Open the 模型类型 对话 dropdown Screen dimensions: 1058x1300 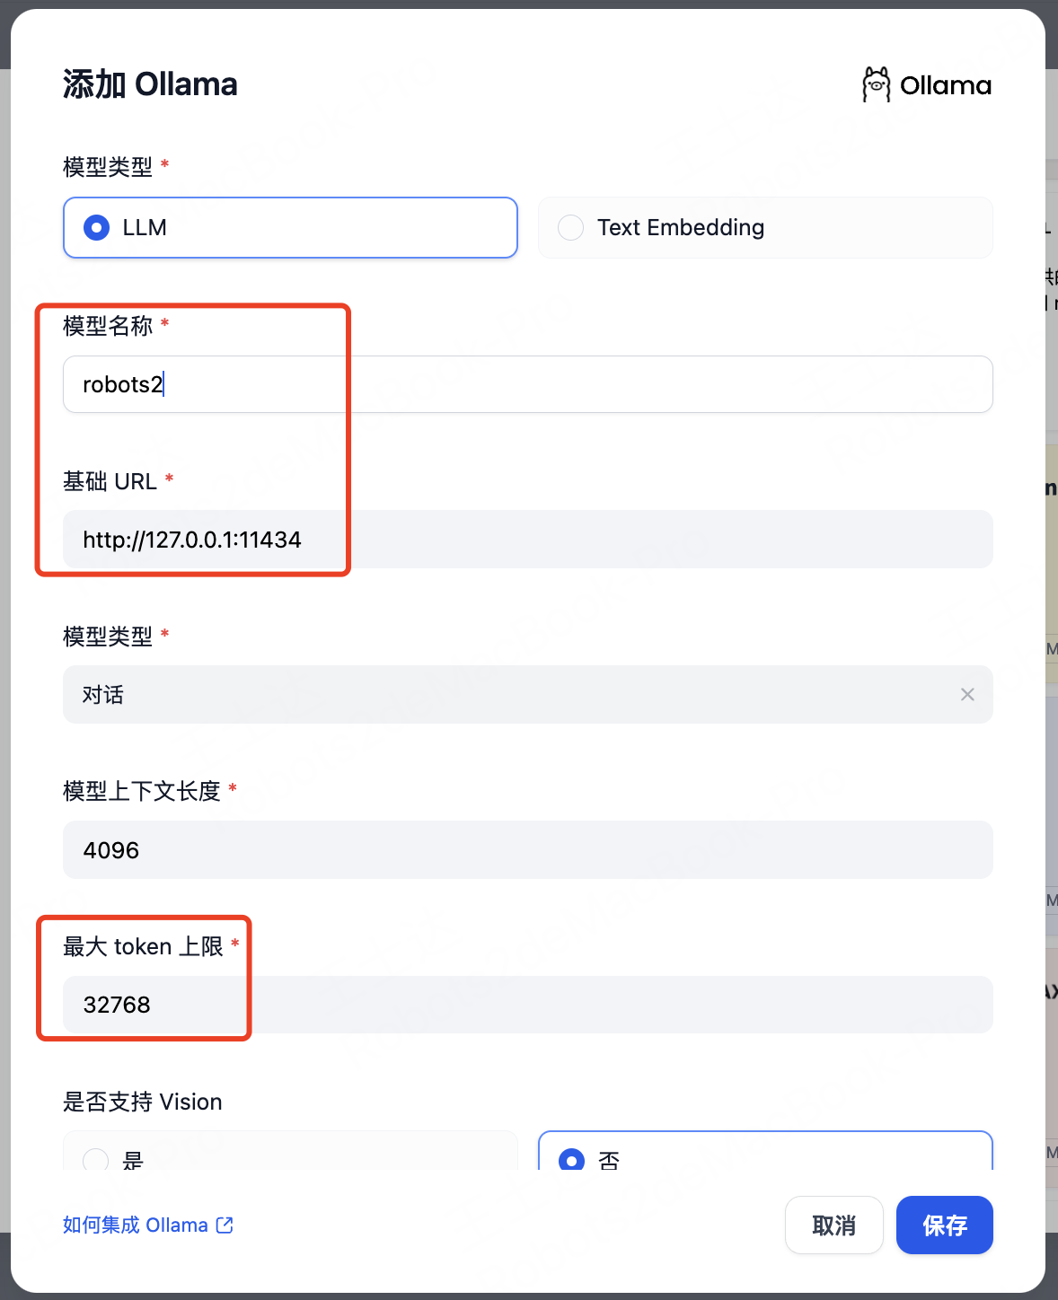[x=528, y=694]
